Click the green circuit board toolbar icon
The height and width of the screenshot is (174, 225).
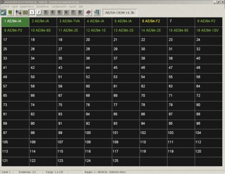pos(10,13)
